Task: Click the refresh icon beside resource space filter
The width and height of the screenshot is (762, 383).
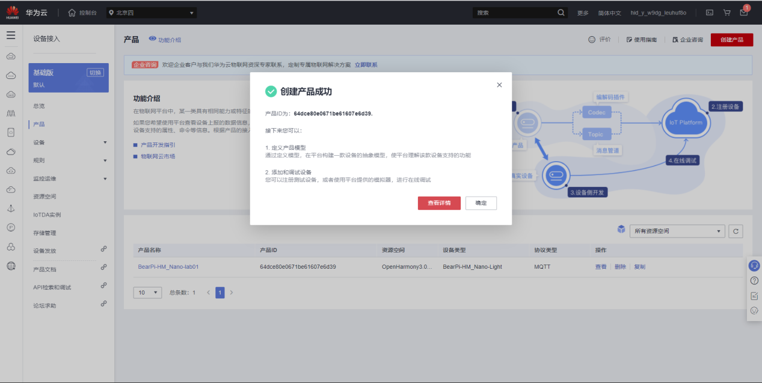Action: pos(735,231)
